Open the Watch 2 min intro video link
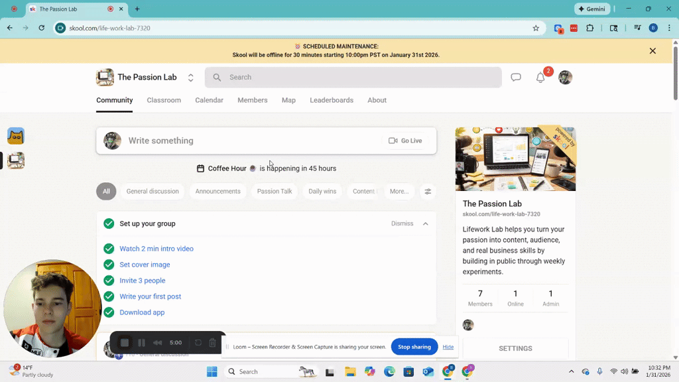The height and width of the screenshot is (382, 679). (x=156, y=249)
